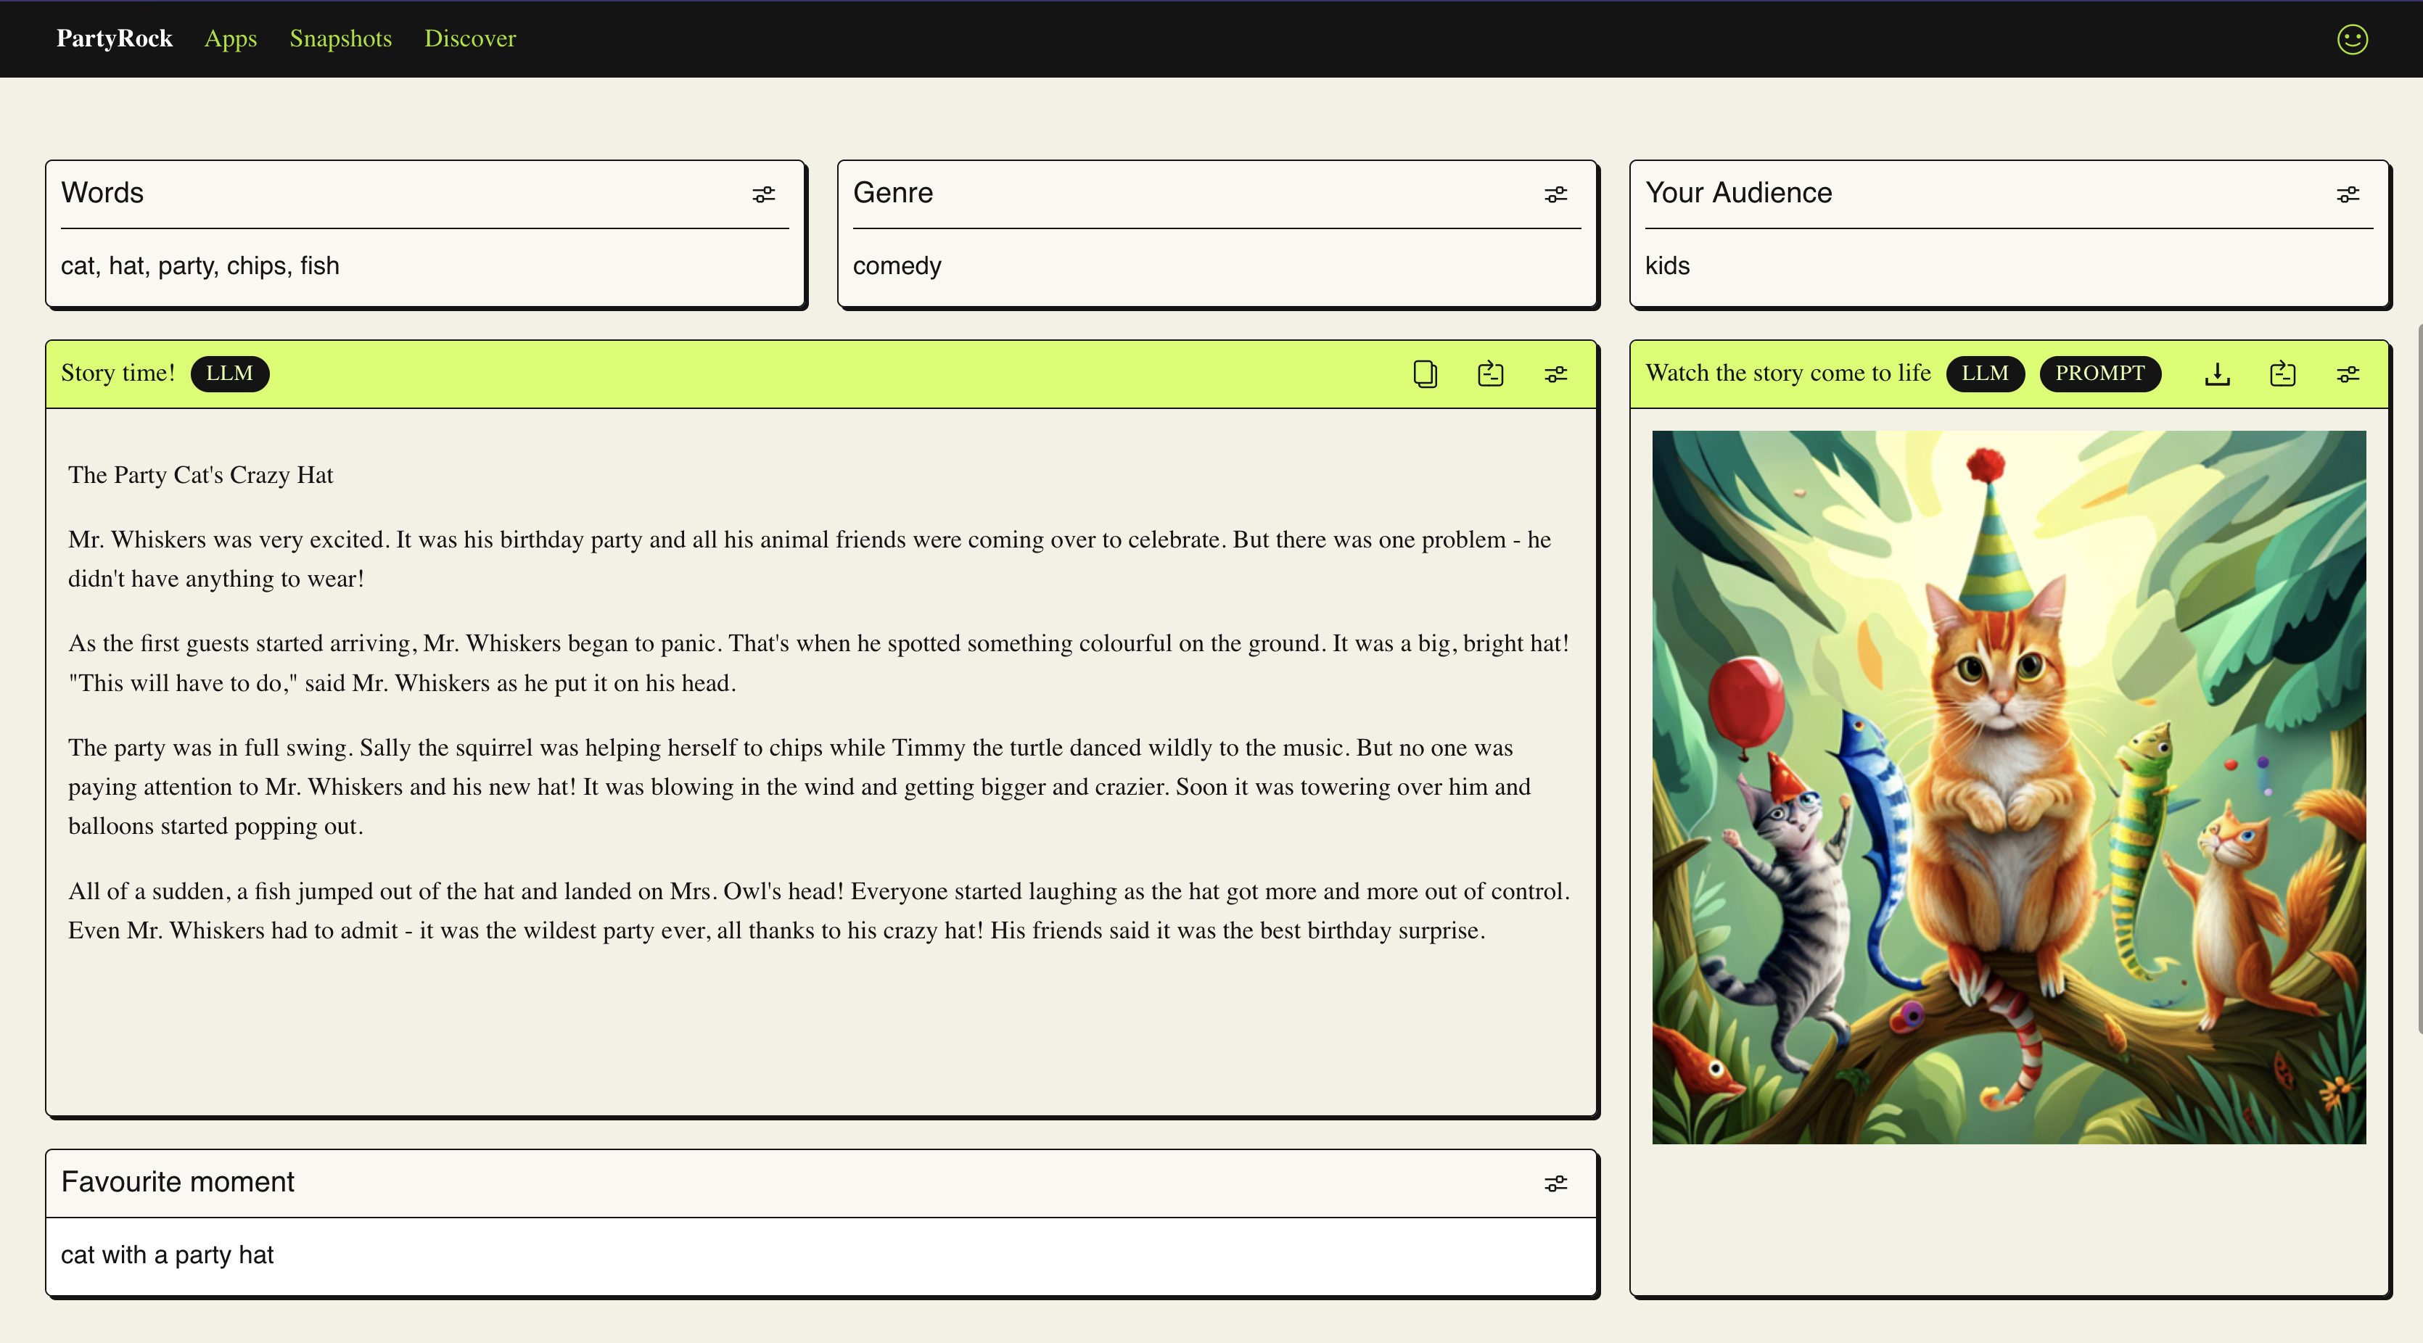Open the Snapshots page
The width and height of the screenshot is (2423, 1343).
pos(340,38)
